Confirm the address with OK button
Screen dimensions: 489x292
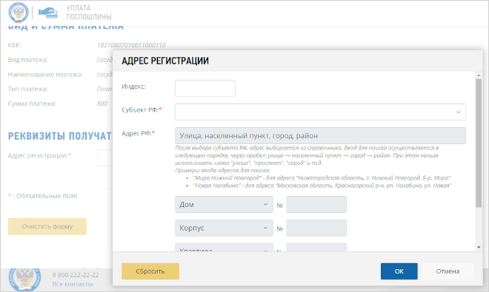(399, 271)
